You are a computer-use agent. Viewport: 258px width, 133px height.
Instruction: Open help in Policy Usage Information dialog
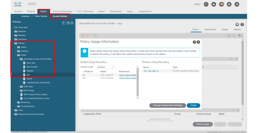click(x=194, y=42)
